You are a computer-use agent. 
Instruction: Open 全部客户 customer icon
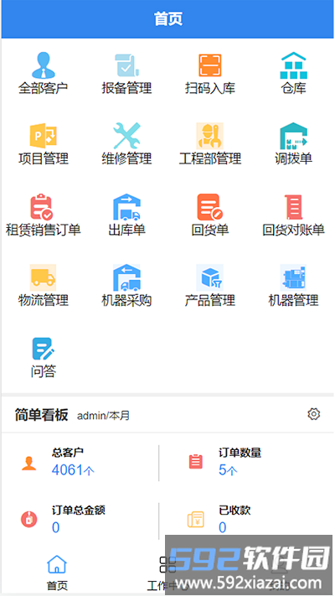point(44,65)
